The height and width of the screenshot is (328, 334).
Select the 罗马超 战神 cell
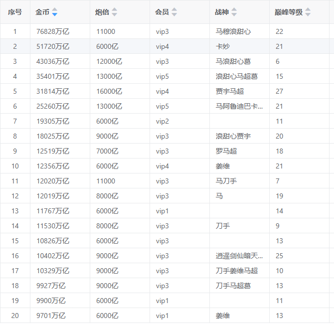pyautogui.click(x=226, y=151)
